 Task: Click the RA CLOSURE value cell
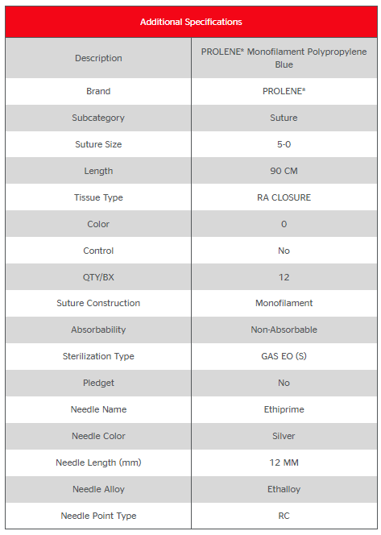tap(284, 197)
